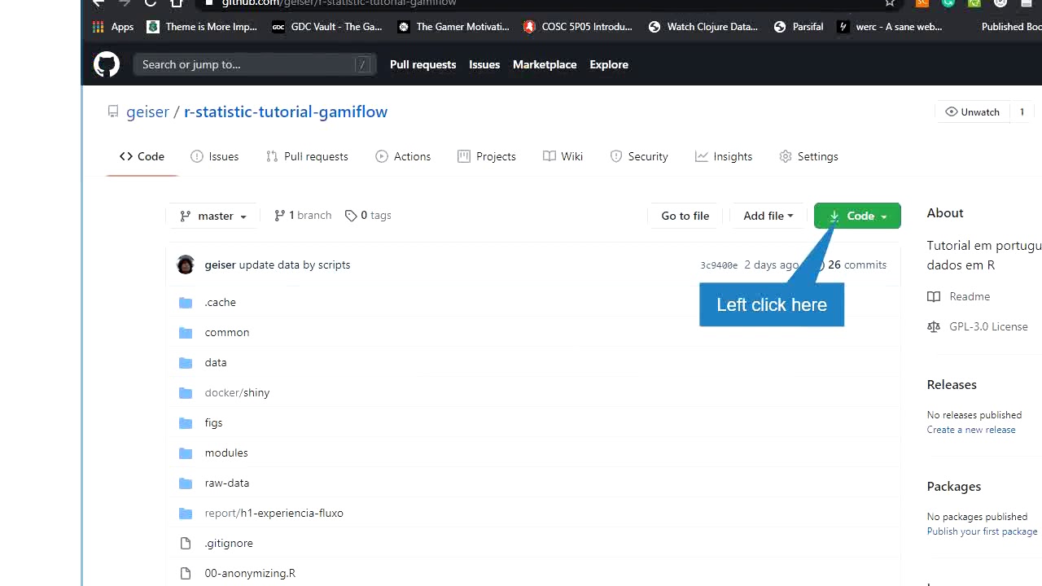This screenshot has height=586, width=1042.
Task: Click watcher count 1
Action: [x=1022, y=112]
